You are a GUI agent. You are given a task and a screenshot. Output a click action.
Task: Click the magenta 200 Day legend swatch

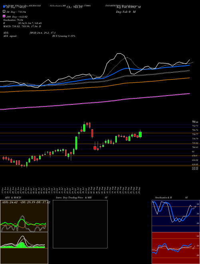tap(4, 16)
